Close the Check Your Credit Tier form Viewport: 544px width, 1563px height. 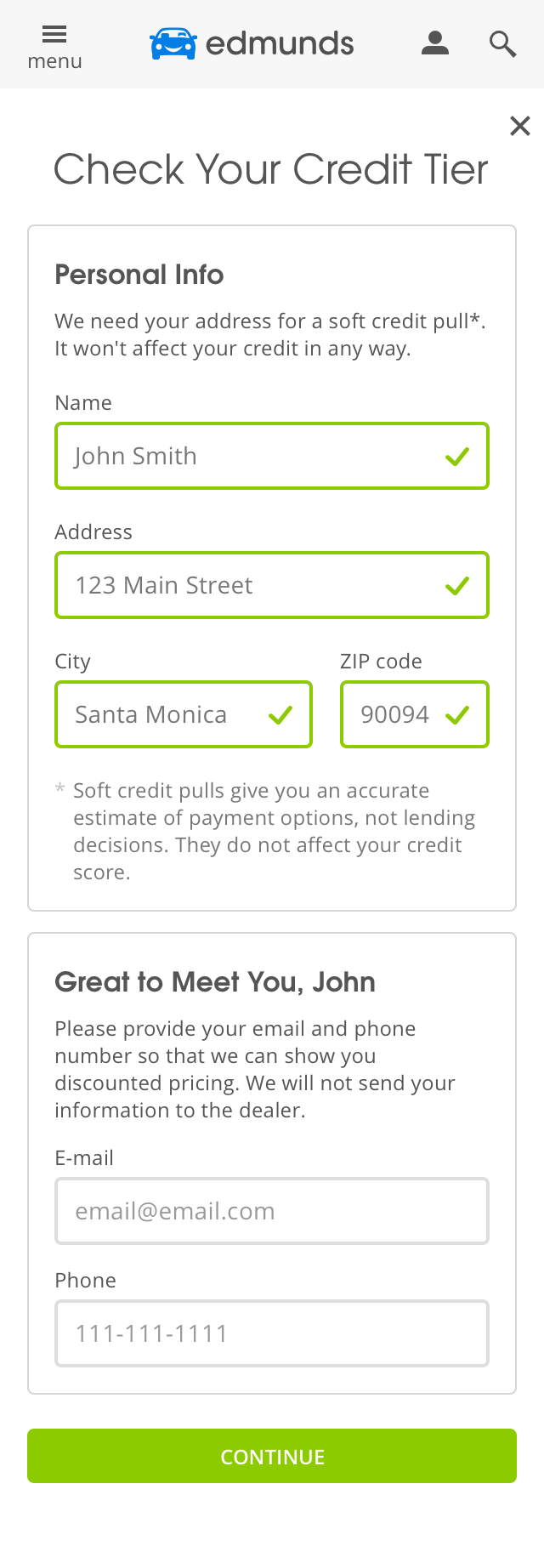tap(519, 126)
